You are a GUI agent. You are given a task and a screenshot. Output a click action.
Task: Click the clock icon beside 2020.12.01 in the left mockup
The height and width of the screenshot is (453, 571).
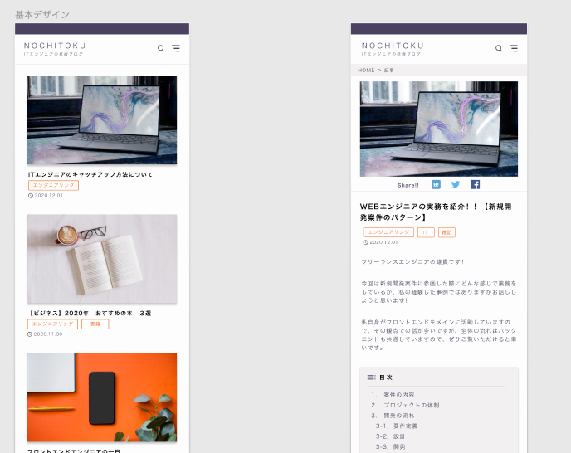[x=31, y=196]
